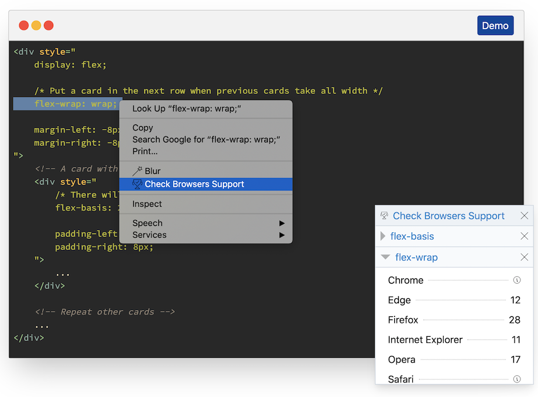
Task: Open Chrome's info icon in the flex-wrap list
Action: (516, 280)
